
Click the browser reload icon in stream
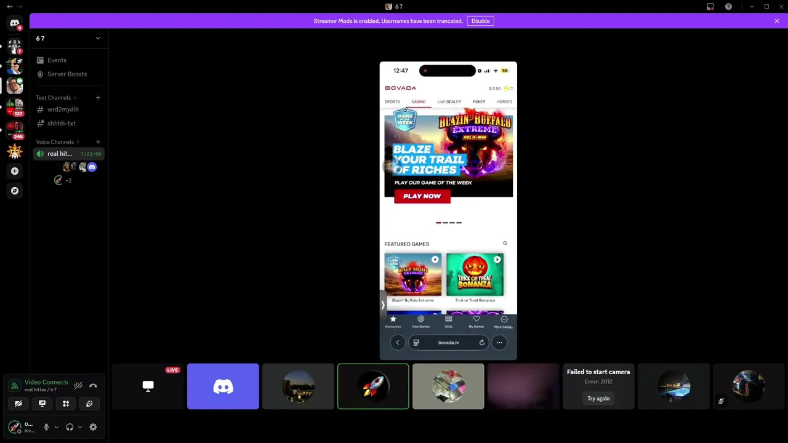pyautogui.click(x=482, y=343)
